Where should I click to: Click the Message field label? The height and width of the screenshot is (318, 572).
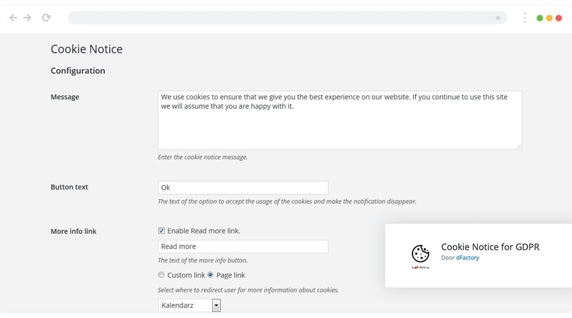click(x=65, y=97)
